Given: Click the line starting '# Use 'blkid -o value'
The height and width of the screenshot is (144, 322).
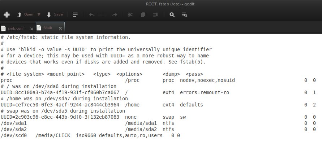Looking at the screenshot, I should tap(106, 50).
